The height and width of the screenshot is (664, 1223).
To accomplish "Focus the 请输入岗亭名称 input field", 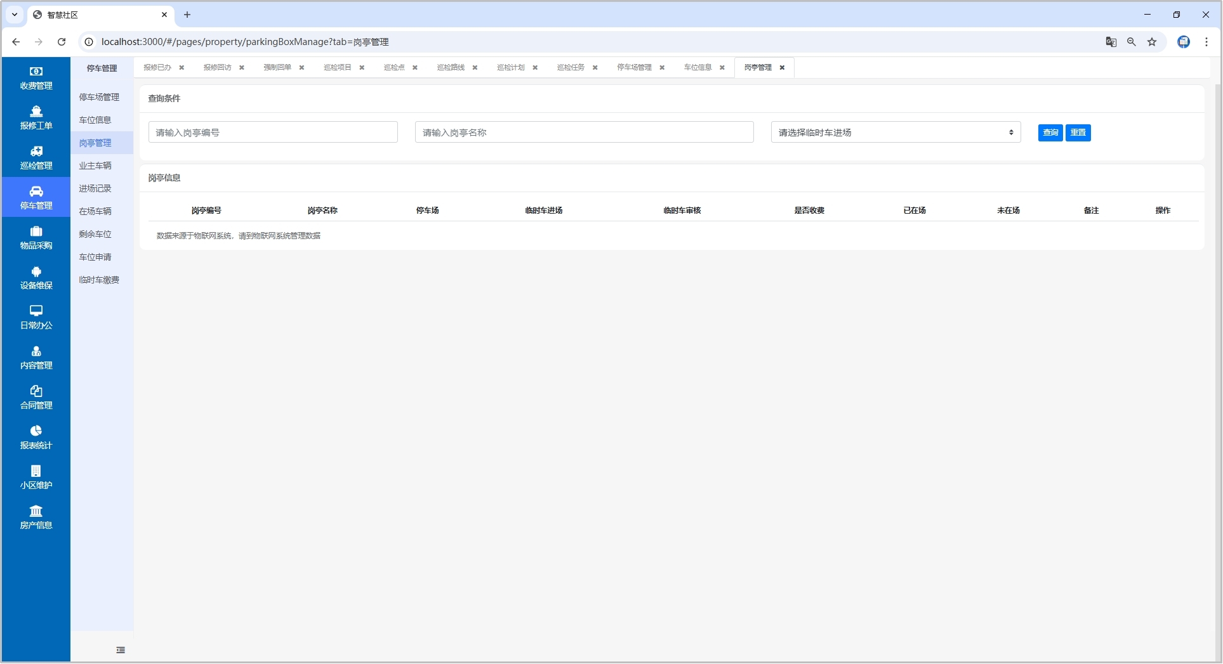I will point(584,133).
